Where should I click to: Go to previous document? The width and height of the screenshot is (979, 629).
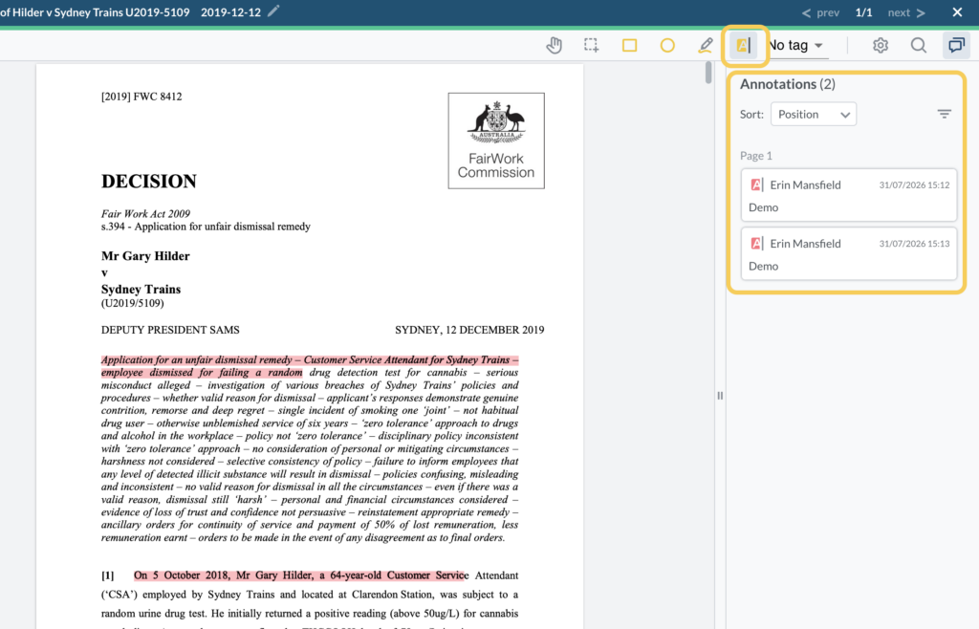820,12
